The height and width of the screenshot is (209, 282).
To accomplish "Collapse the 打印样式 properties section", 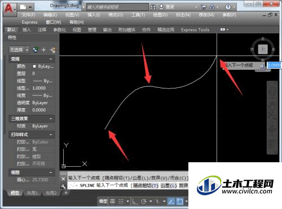I will 51,135.
